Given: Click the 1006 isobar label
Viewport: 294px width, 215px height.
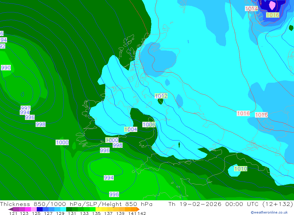Looking at the screenshot, I should (149, 125).
